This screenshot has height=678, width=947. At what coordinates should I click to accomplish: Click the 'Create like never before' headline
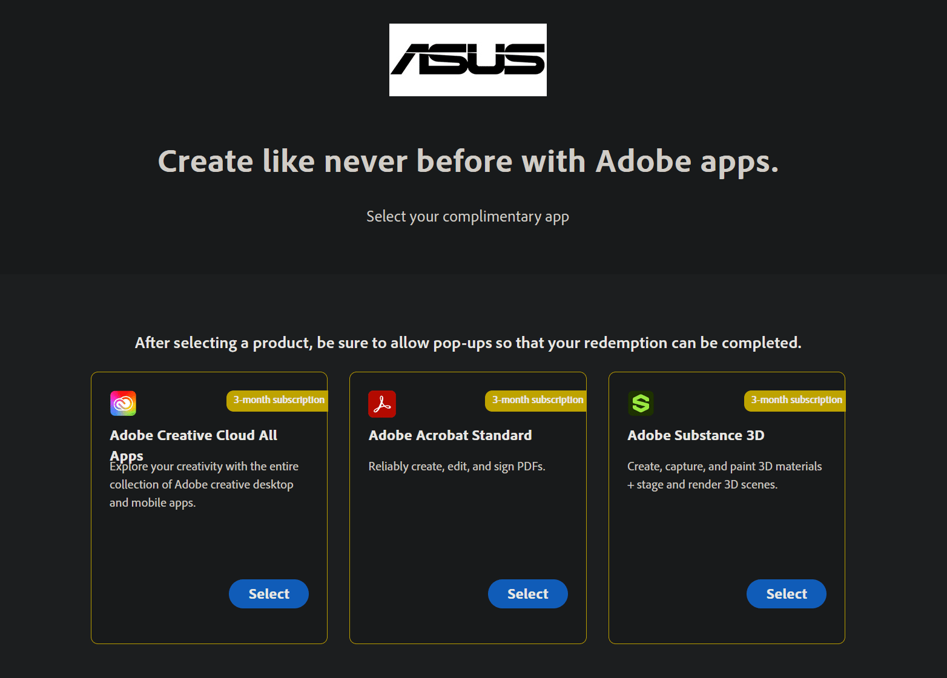pyautogui.click(x=468, y=162)
